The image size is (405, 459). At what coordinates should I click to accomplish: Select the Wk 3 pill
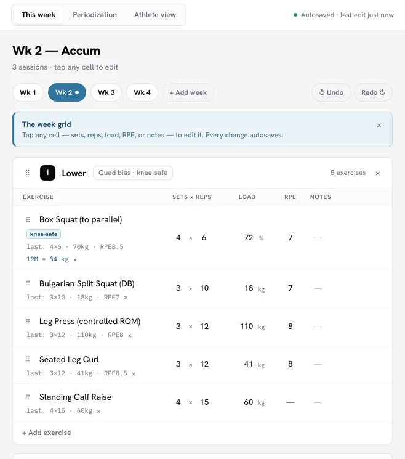coord(106,92)
